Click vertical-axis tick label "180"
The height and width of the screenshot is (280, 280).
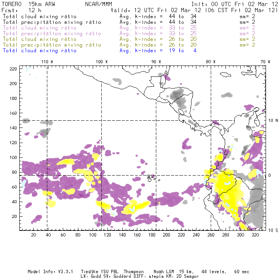point(13,98)
